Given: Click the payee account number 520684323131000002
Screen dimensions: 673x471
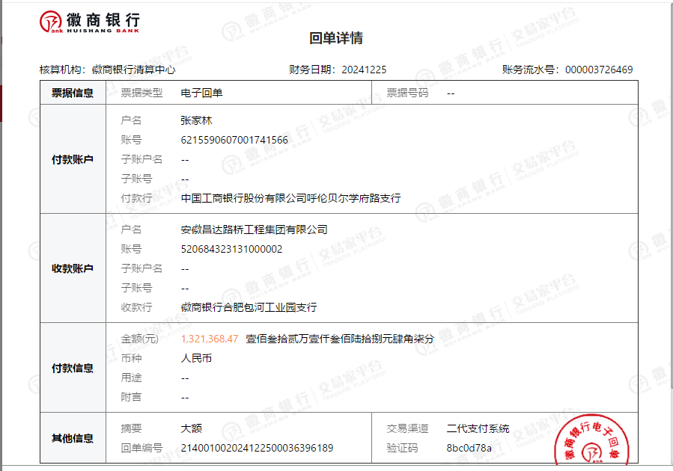Looking at the screenshot, I should (231, 249).
